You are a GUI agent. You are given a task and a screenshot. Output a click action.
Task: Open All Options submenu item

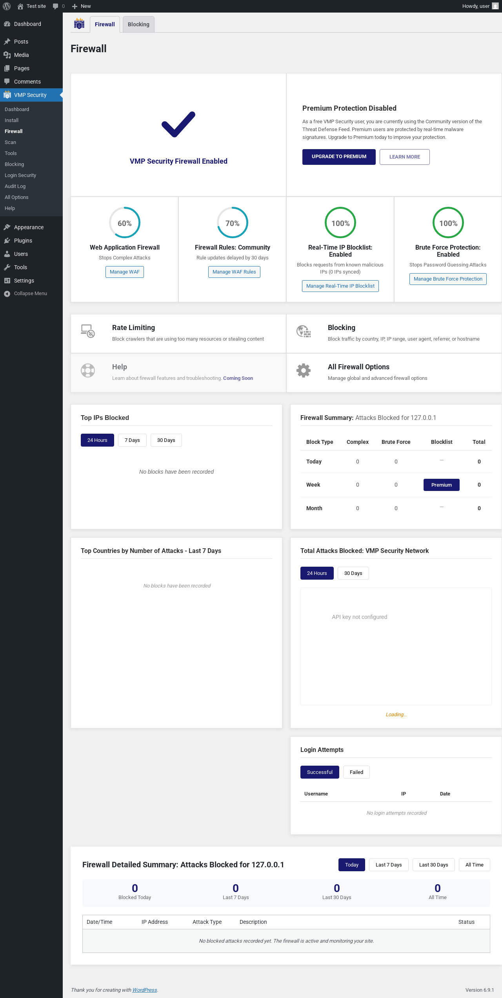pos(16,197)
